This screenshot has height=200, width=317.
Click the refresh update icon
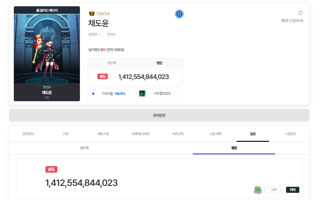(300, 13)
